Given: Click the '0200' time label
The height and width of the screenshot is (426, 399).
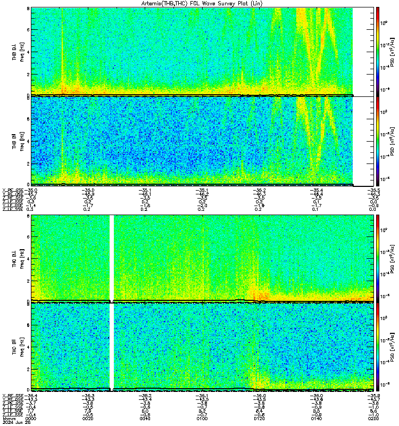Looking at the screenshot, I should pos(373,419).
